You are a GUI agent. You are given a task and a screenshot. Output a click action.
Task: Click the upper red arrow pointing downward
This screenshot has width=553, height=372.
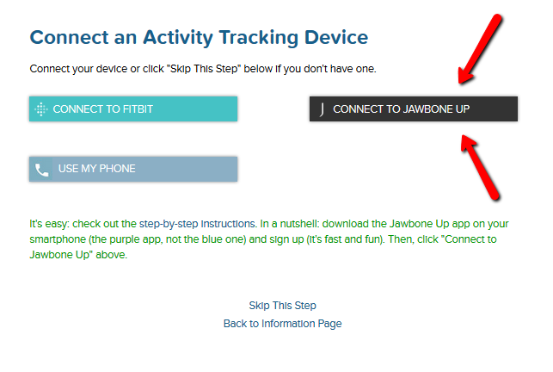pyautogui.click(x=480, y=49)
